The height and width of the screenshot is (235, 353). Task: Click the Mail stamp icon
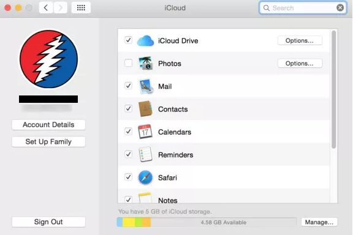[x=146, y=86]
